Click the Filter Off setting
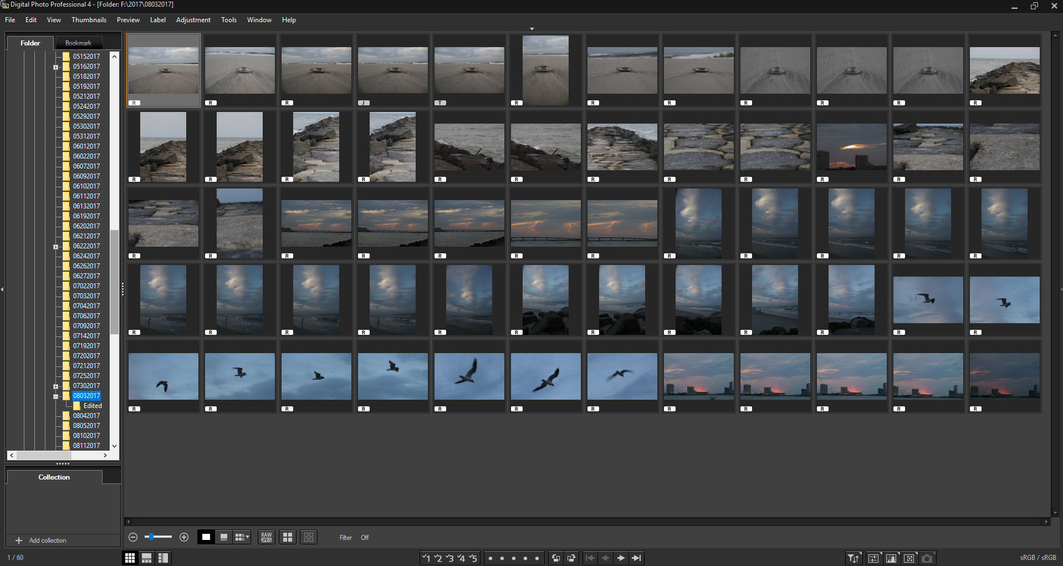Viewport: 1063px width, 566px height. click(365, 538)
